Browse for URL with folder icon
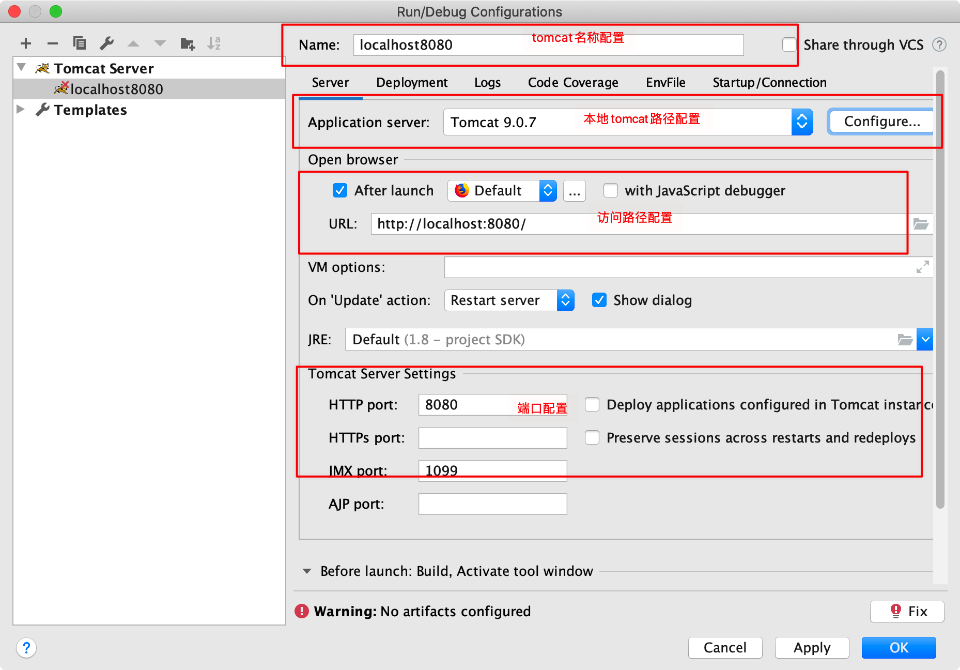The width and height of the screenshot is (960, 670). tap(921, 224)
